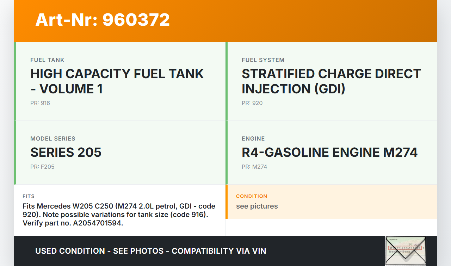The image size is (451, 266).
Task: Click the FUEL SYSTEM category label
Action: (x=263, y=60)
